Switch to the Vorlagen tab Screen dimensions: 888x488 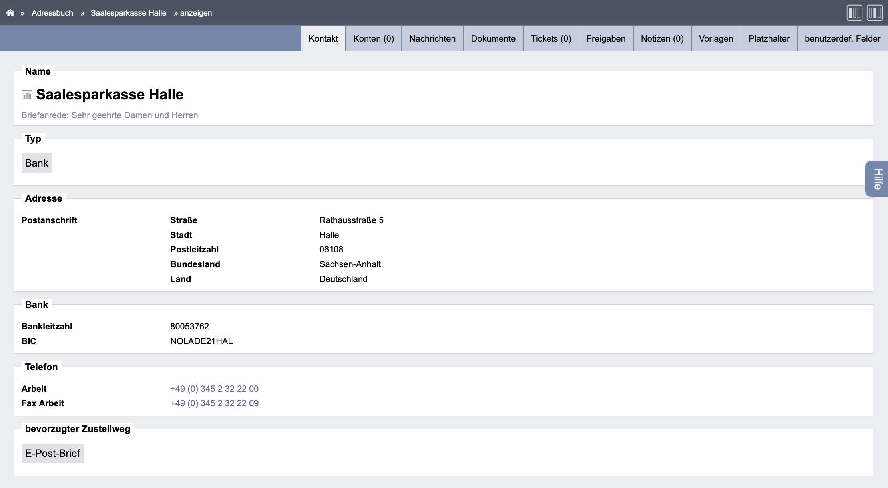716,38
